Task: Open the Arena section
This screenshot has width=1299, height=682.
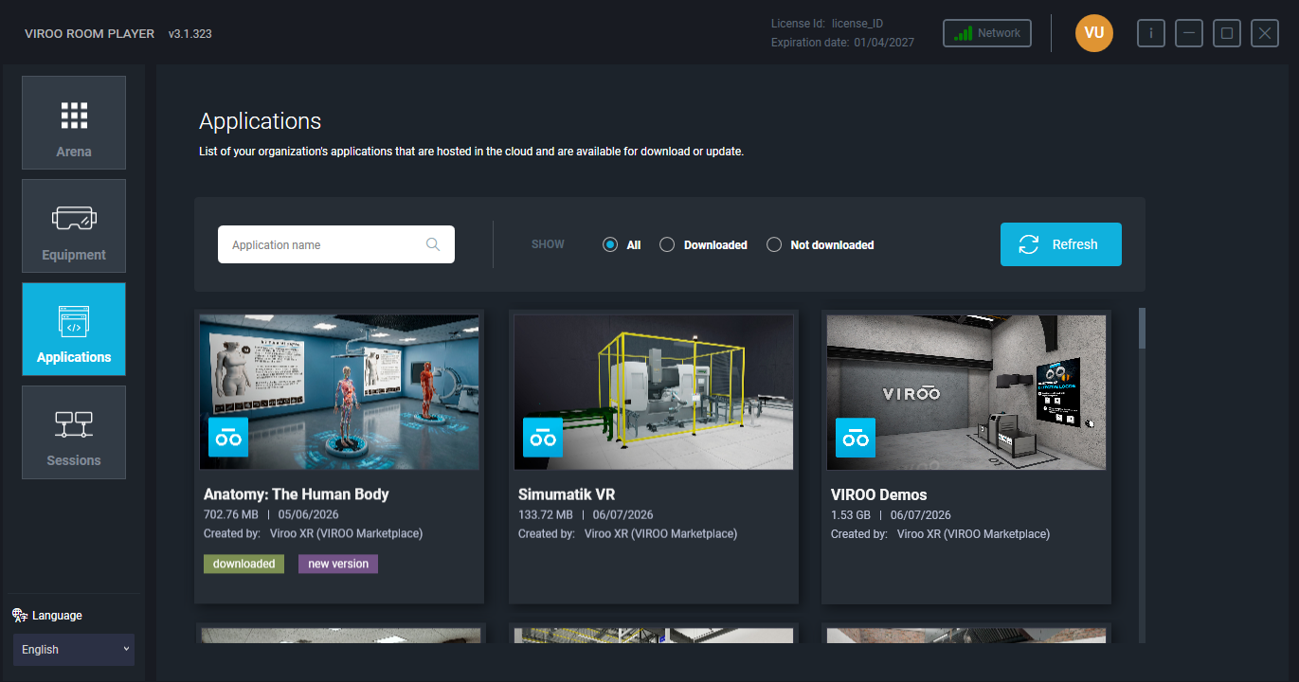Action: [x=74, y=123]
